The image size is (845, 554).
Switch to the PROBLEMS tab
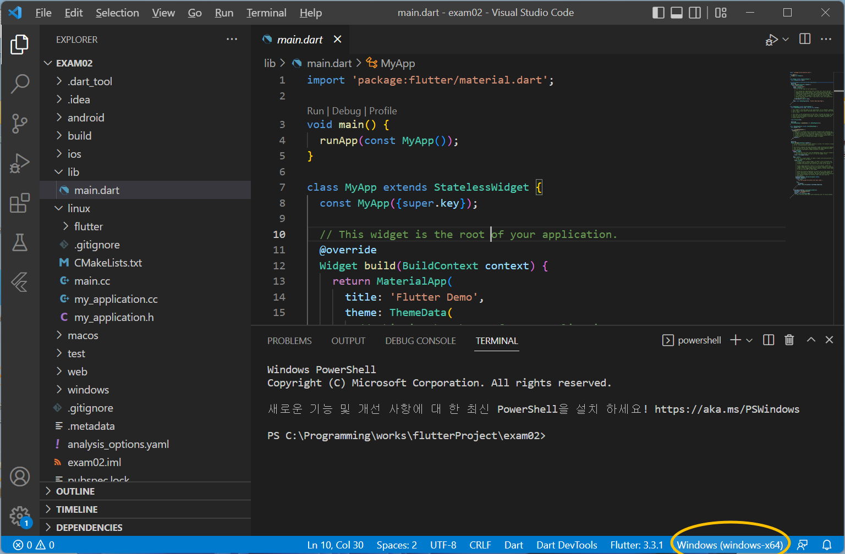(289, 341)
